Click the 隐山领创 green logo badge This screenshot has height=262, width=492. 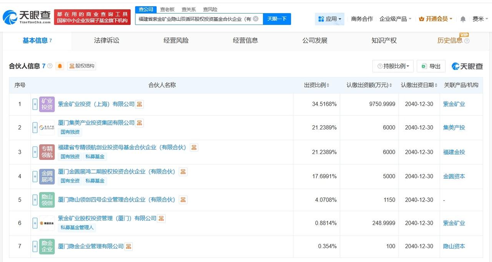click(47, 200)
